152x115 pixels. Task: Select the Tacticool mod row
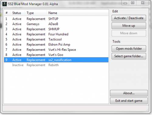point(56,39)
